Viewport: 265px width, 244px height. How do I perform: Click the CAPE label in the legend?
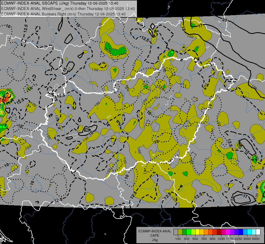pos(155,236)
